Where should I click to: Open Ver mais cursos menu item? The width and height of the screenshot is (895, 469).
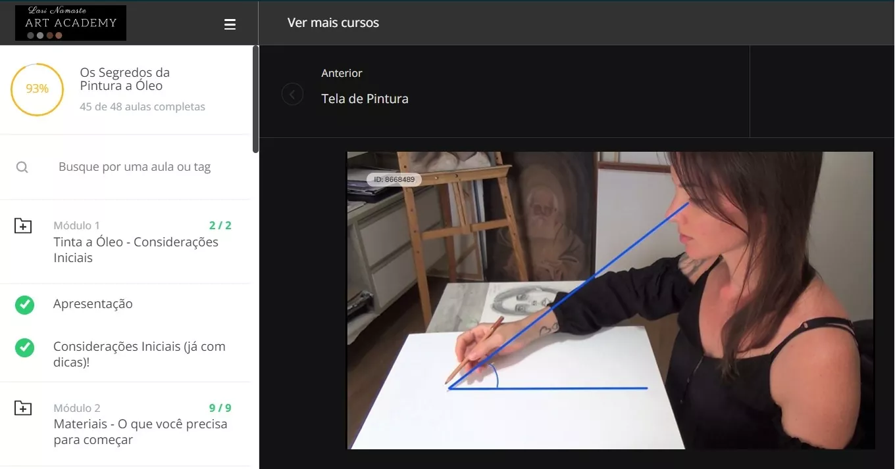[x=333, y=23]
